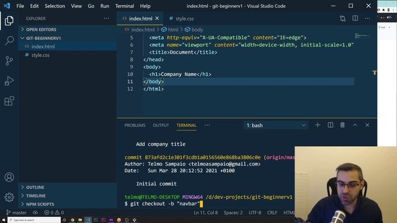Screen dimensions: 397x223
Task: Open the Extensions view icon
Action: (x=9, y=101)
